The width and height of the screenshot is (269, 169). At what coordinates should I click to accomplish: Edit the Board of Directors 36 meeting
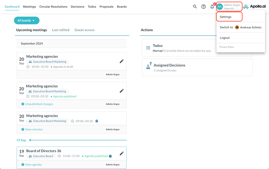point(121,153)
